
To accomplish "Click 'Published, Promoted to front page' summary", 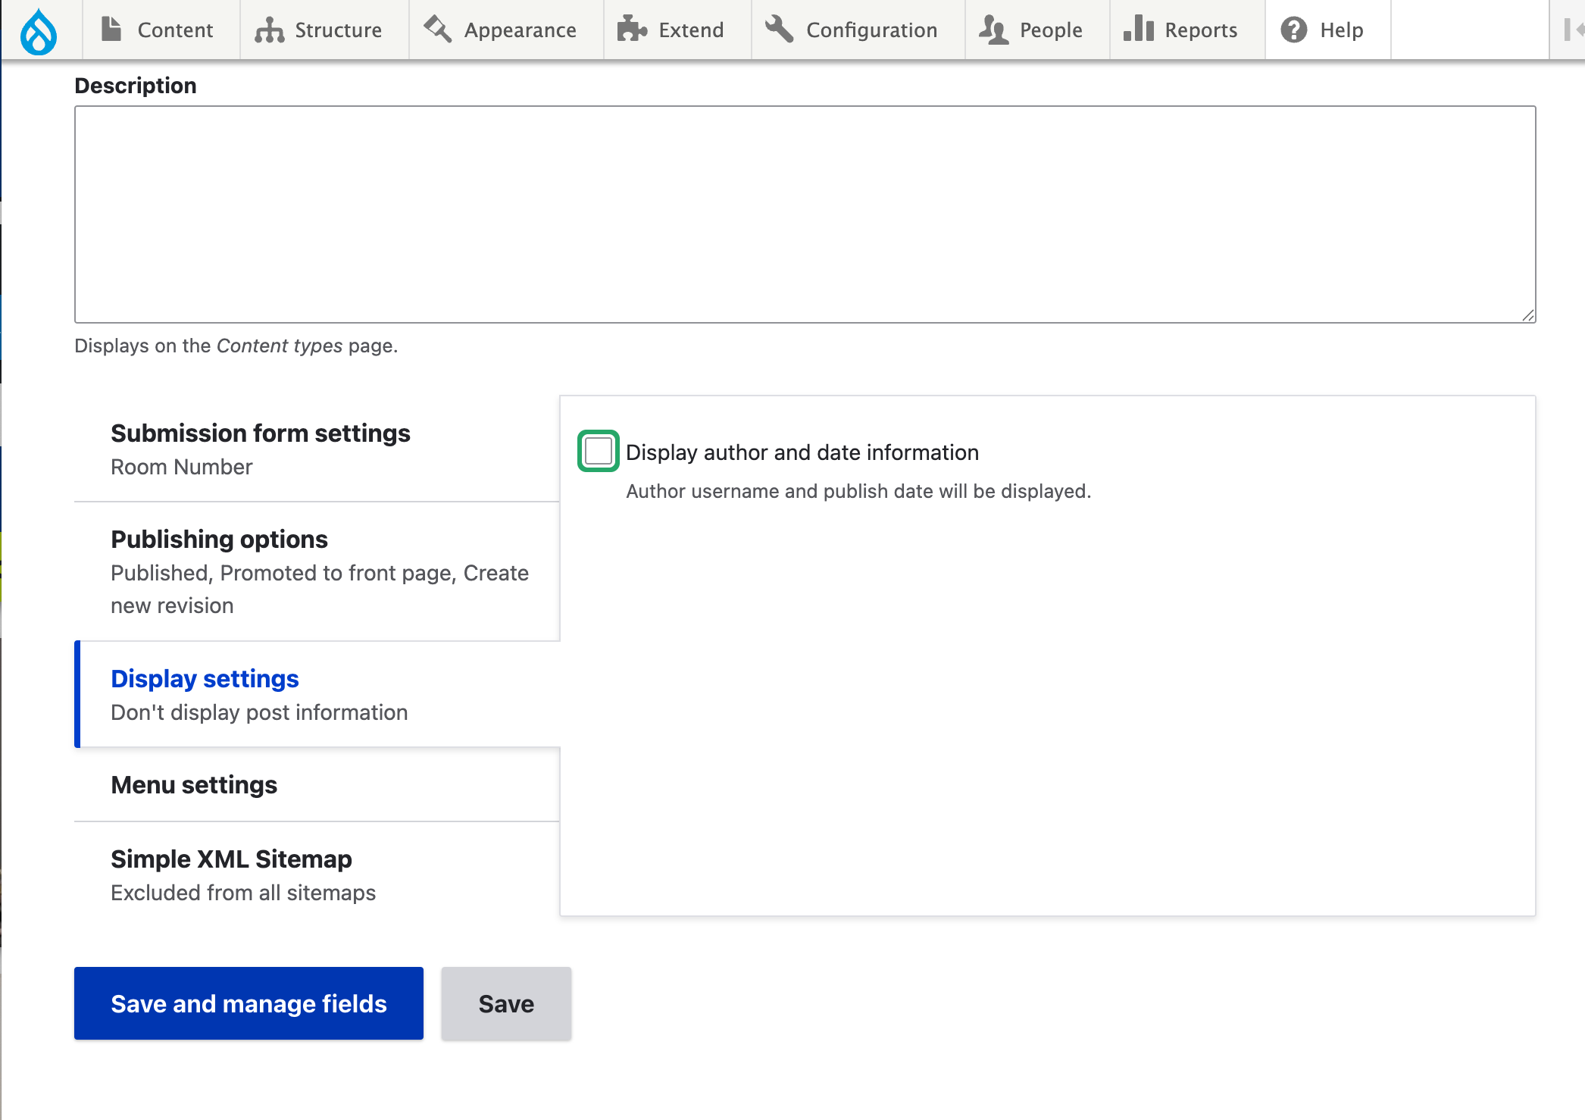I will (x=320, y=589).
